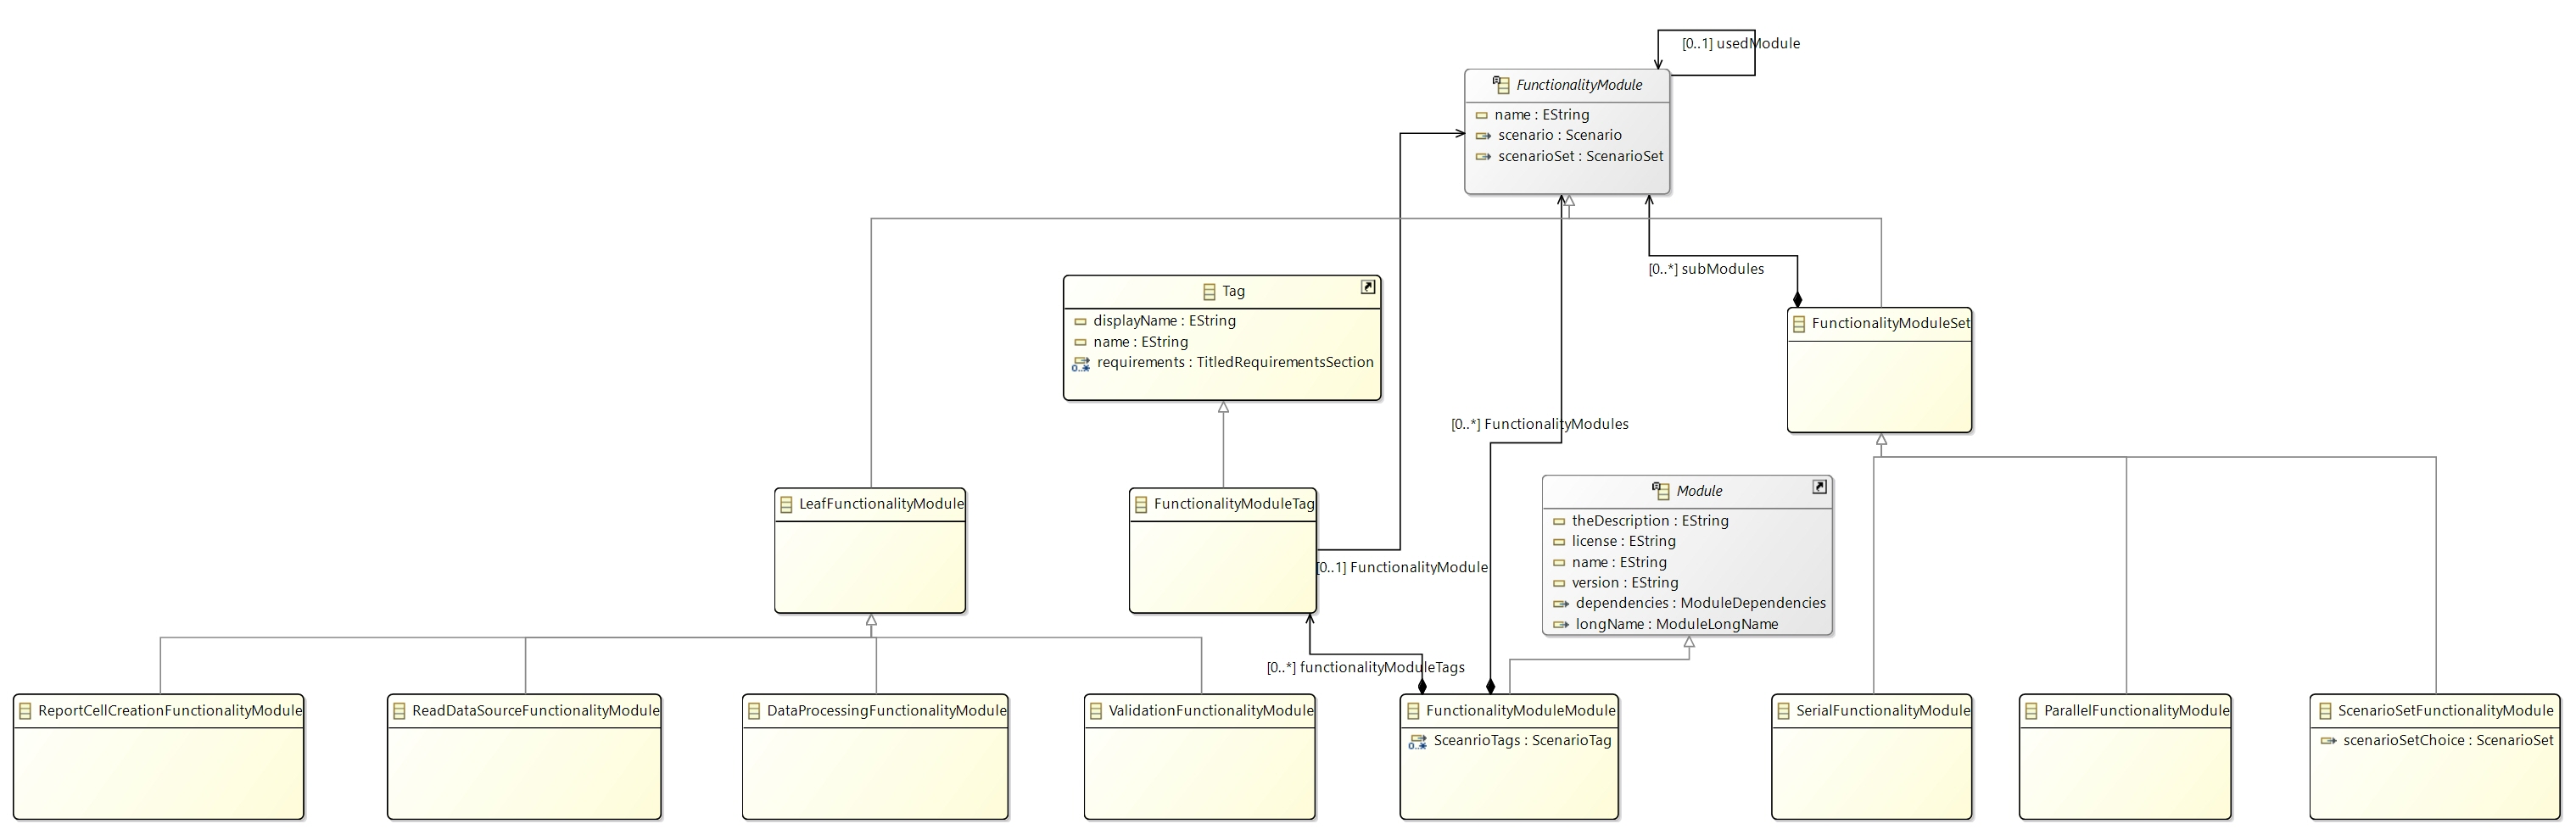Select the [0..*] subModules label
The image size is (2576, 835).
coord(1706,269)
